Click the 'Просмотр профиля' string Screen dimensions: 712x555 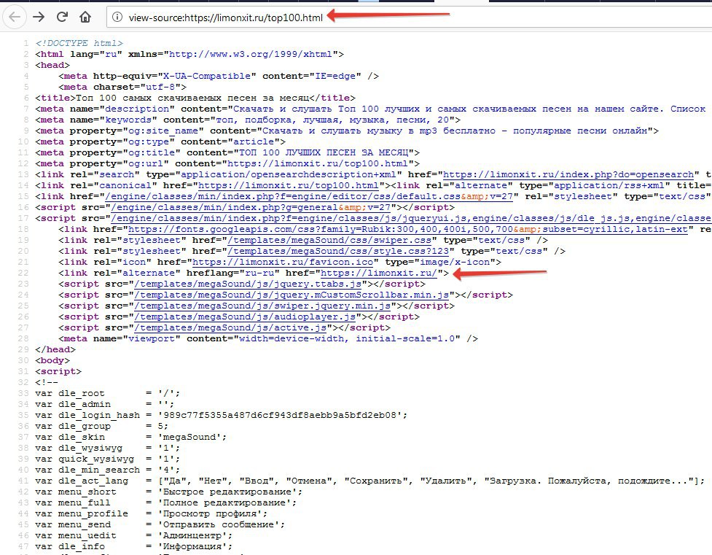coord(210,513)
